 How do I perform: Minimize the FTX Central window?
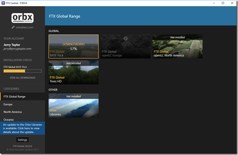214,3
